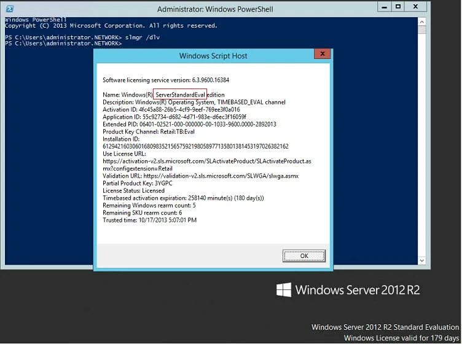Click the Extended PID line
Screen dimensions: 462x344
coord(189,124)
